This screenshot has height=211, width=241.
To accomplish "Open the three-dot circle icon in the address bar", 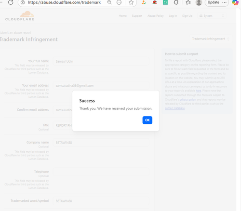I will [119, 2].
